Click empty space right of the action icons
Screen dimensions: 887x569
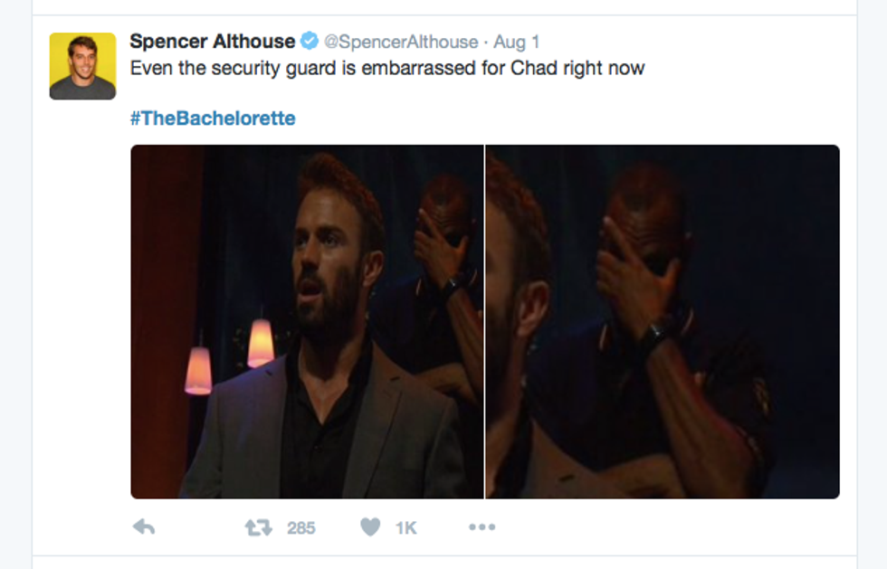668,527
